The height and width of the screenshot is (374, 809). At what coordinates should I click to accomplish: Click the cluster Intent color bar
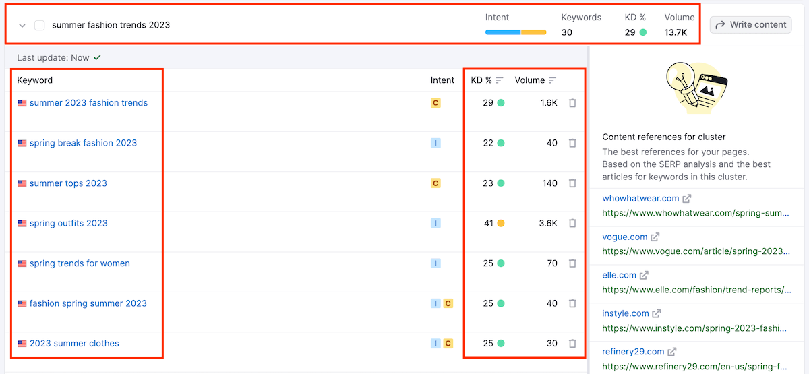pyautogui.click(x=515, y=32)
